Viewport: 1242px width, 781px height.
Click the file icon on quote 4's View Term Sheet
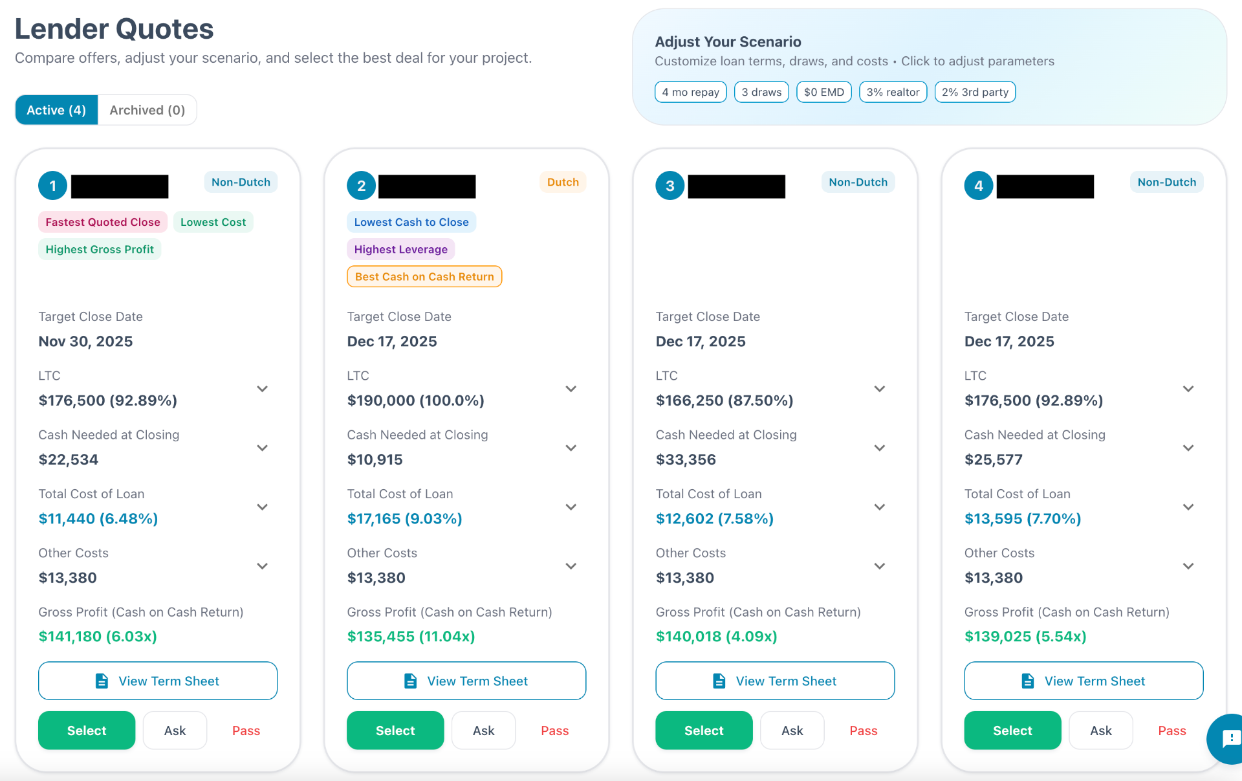coord(1027,681)
